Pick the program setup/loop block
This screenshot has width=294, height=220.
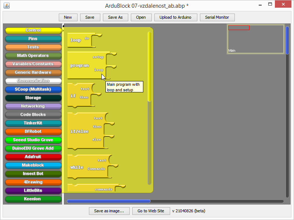pyautogui.click(x=87, y=66)
